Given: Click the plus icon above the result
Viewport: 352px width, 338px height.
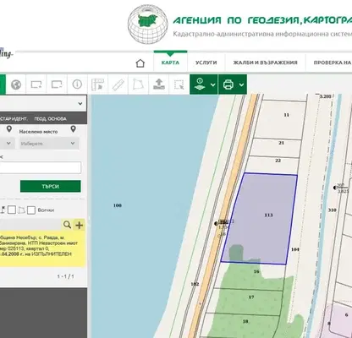Looking at the screenshot, I should point(80,225).
